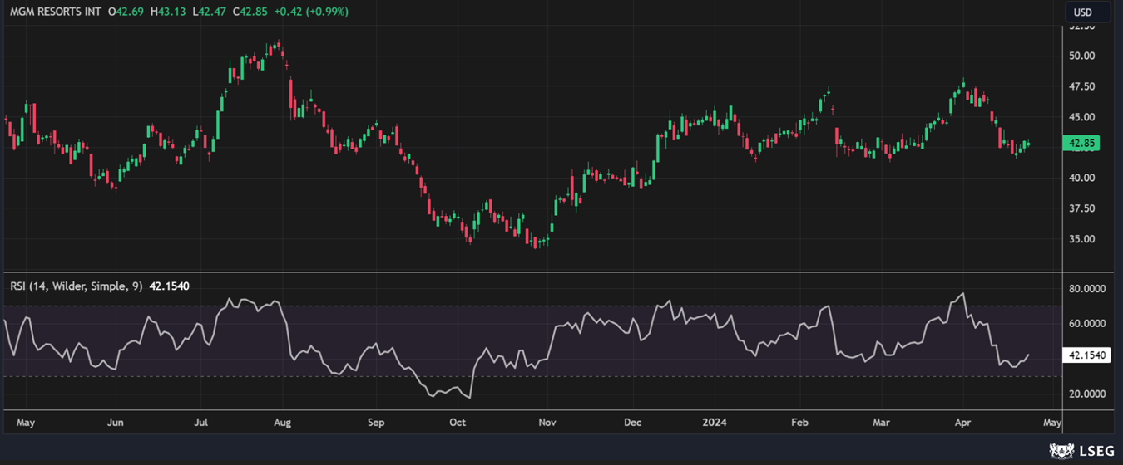Click the 42.1540 RSI tag on the axis

coord(1088,355)
